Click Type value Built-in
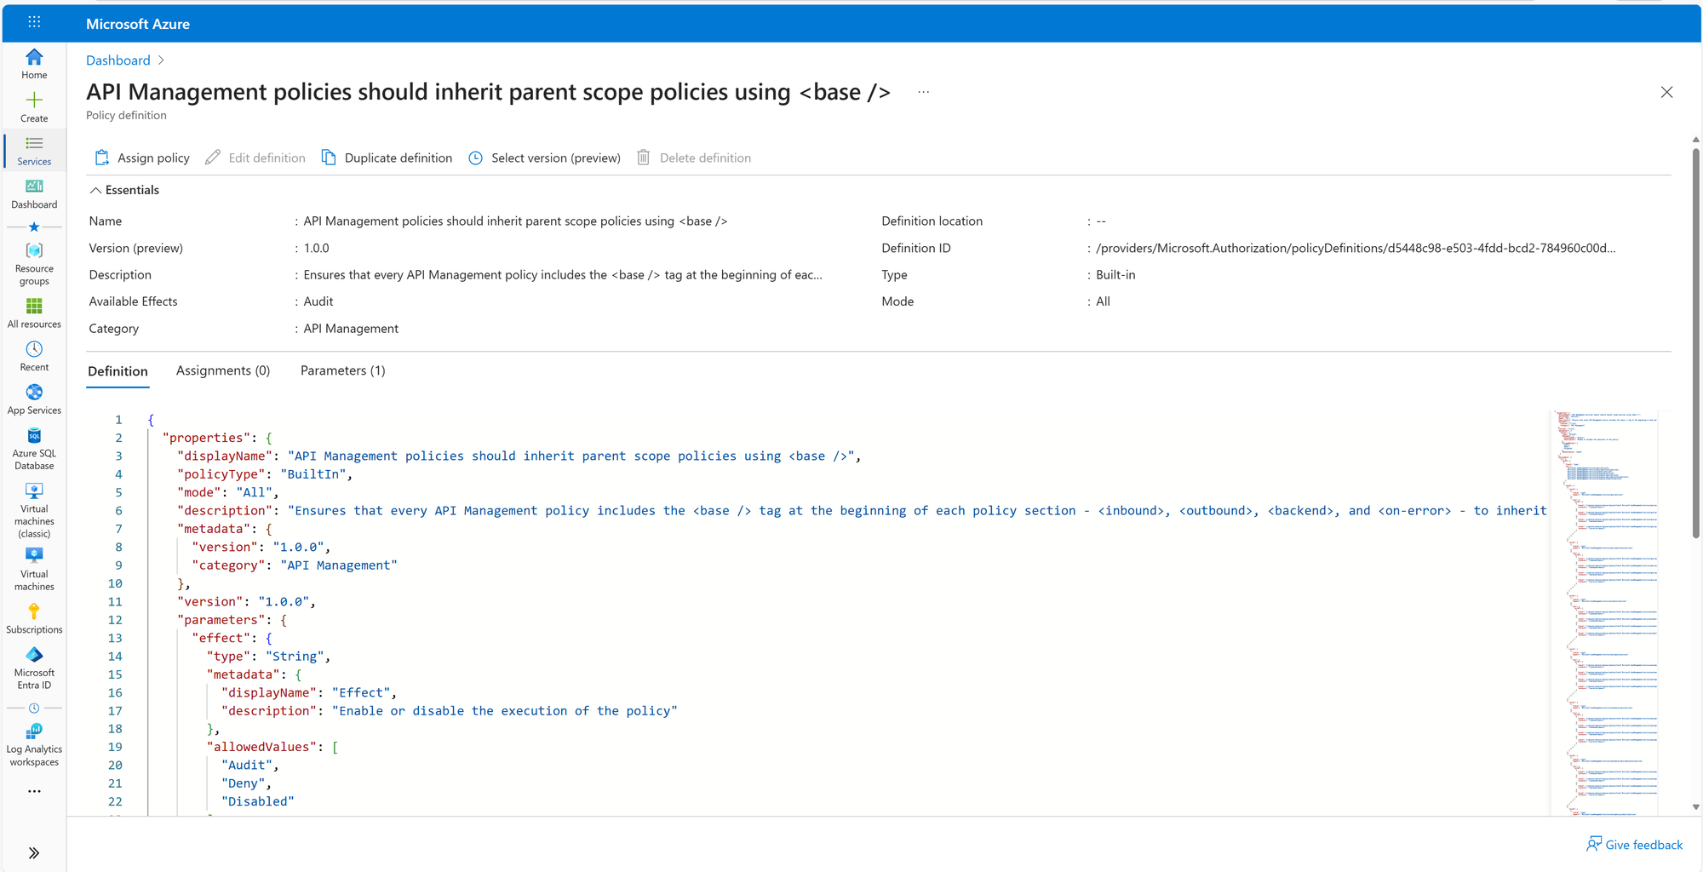1703x872 pixels. click(x=1115, y=275)
